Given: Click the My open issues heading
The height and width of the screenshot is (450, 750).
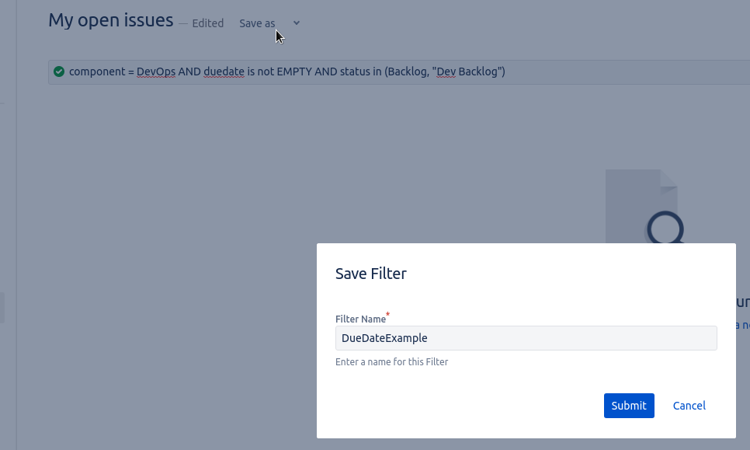Looking at the screenshot, I should 111,20.
